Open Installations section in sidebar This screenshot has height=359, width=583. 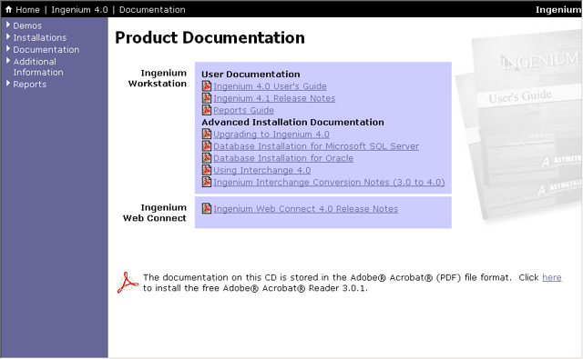40,37
